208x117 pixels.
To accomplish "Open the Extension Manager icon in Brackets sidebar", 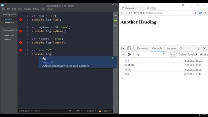I will click(x=116, y=20).
